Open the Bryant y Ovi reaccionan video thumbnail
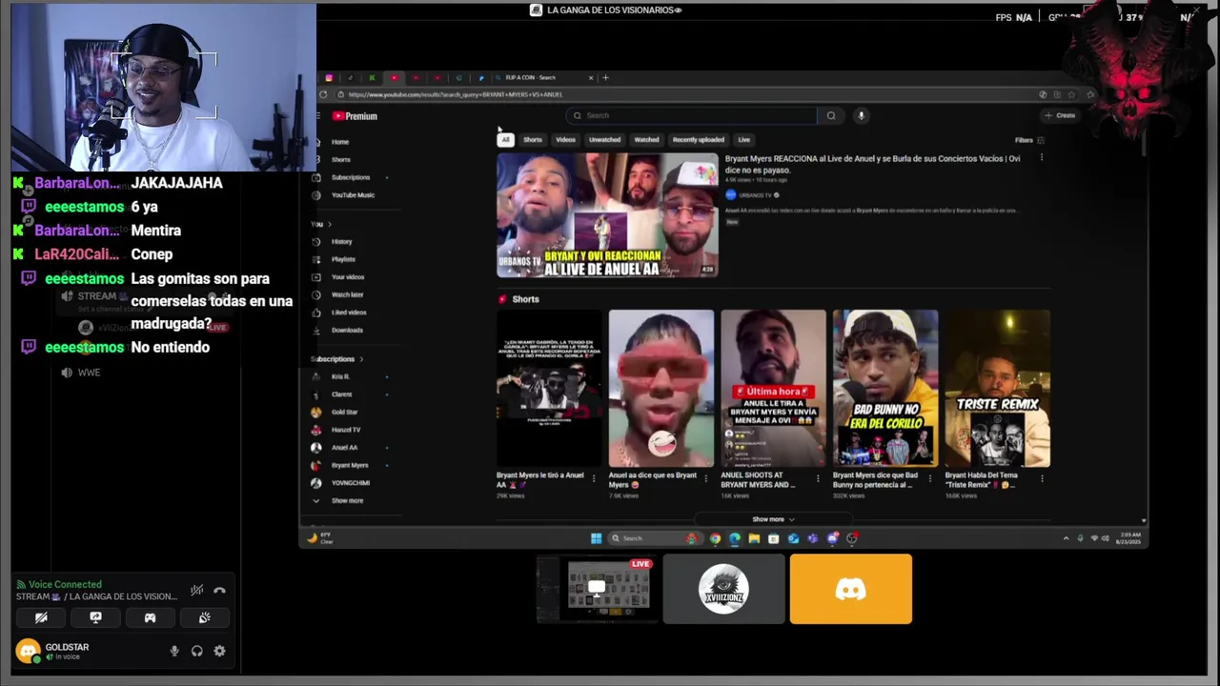The height and width of the screenshot is (686, 1220). tap(607, 215)
